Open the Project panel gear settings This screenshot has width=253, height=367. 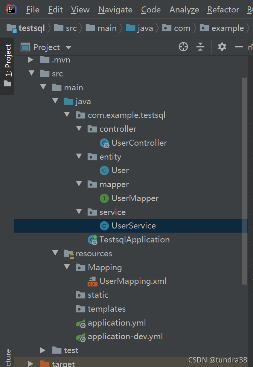click(222, 47)
